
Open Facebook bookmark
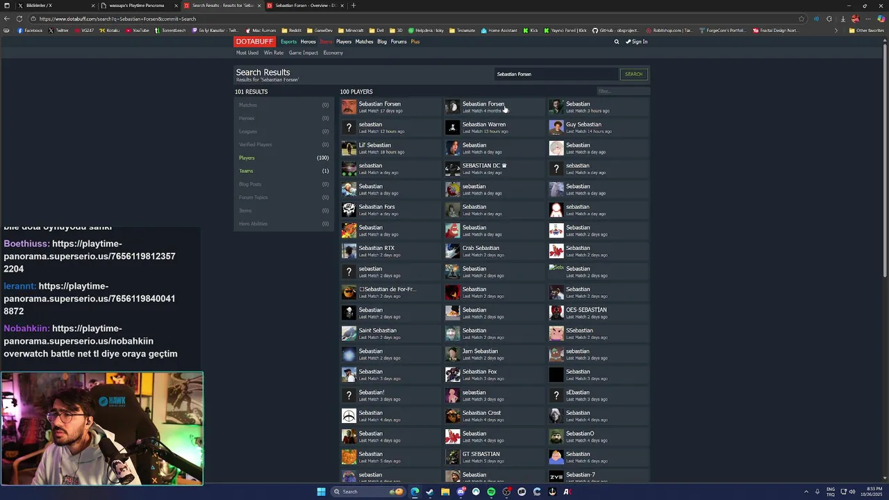(30, 31)
